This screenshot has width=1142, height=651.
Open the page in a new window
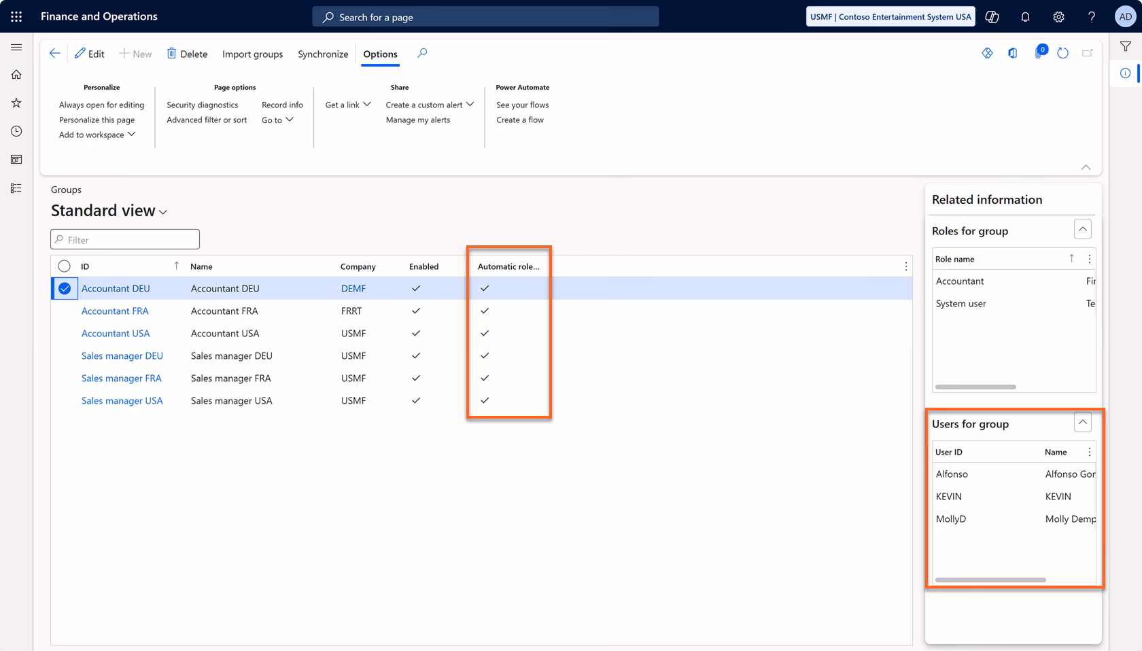pyautogui.click(x=1088, y=52)
